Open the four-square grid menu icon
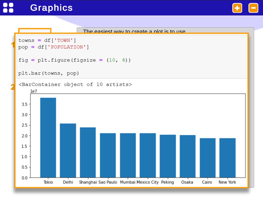The image size is (263, 197). click(x=8, y=8)
